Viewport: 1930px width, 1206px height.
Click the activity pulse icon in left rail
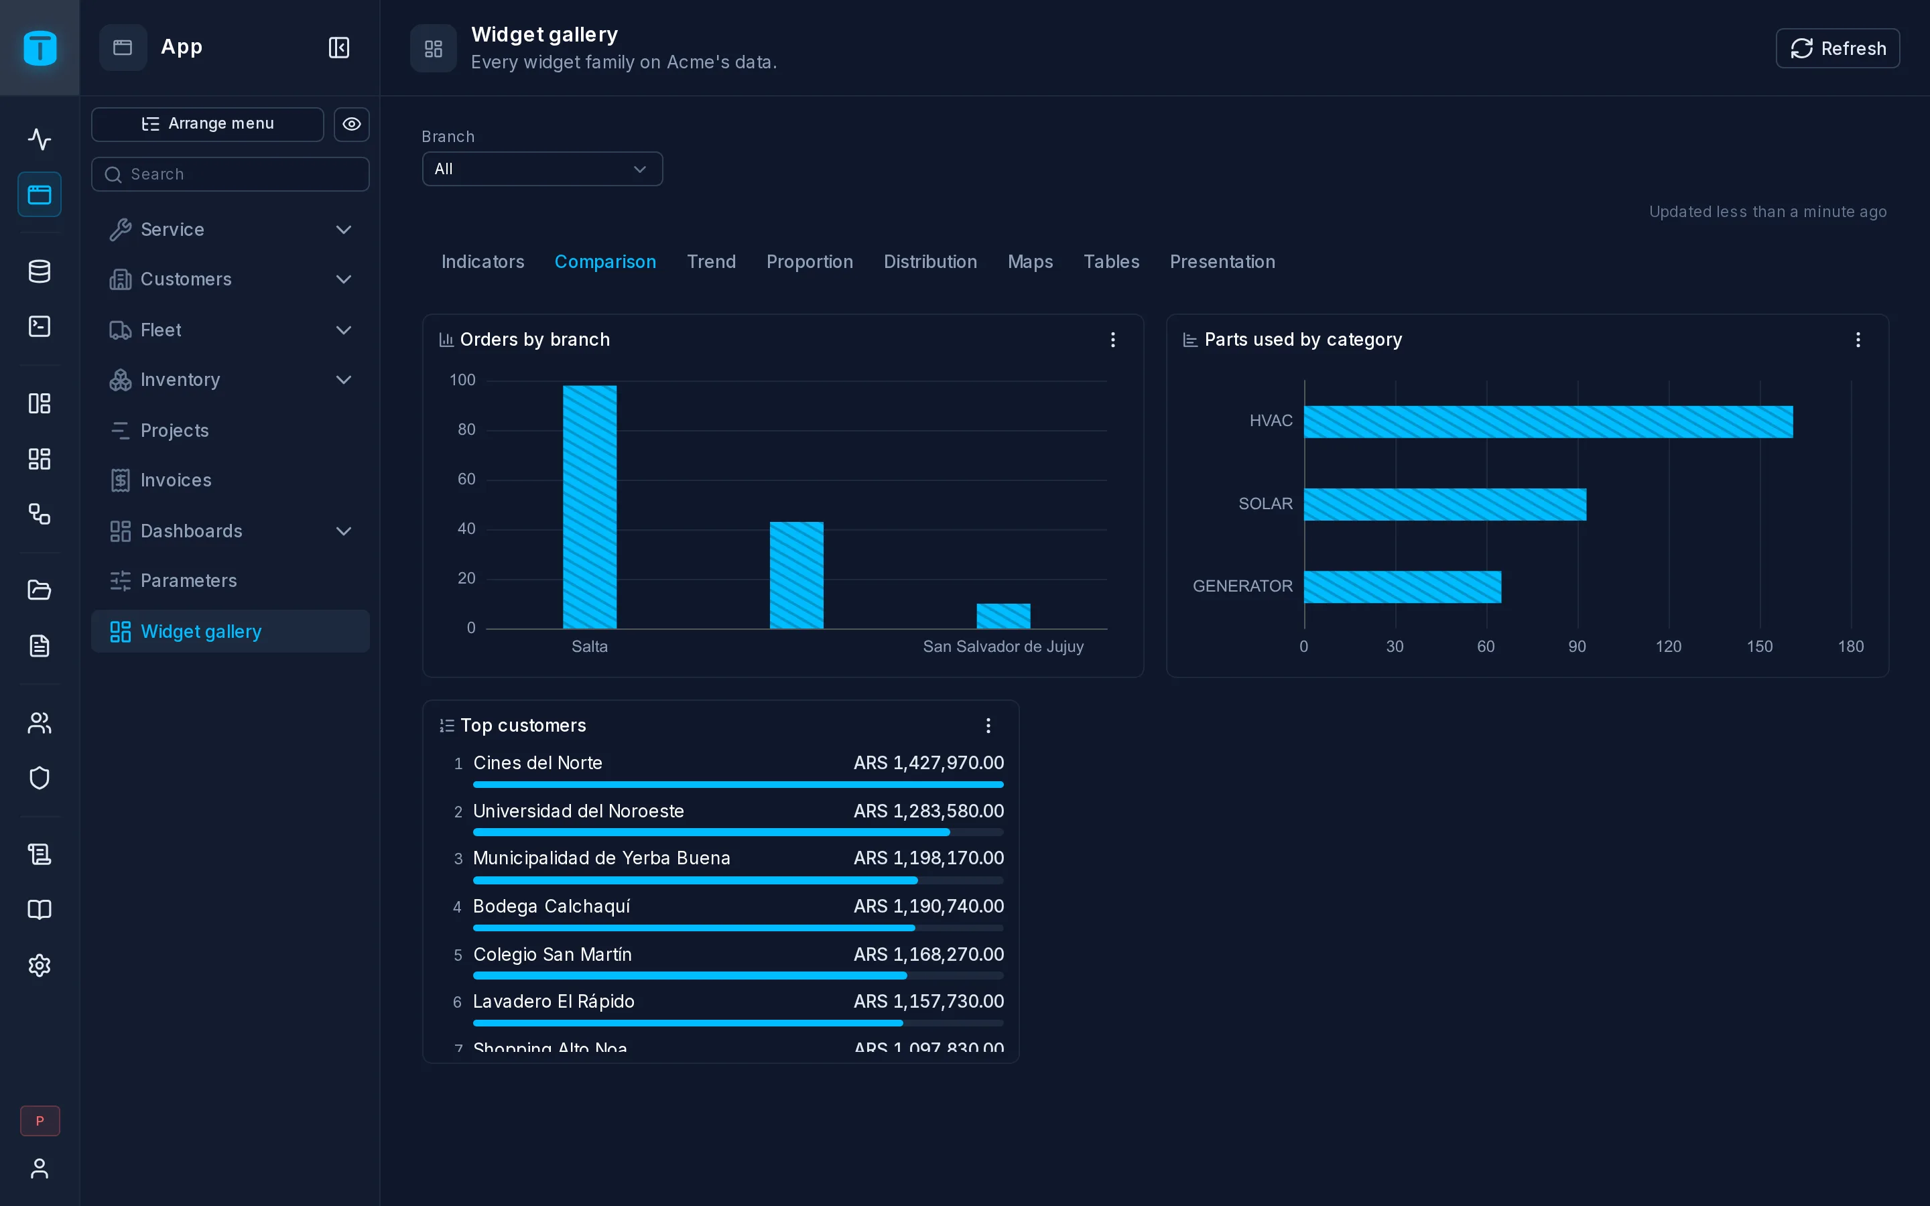(39, 139)
